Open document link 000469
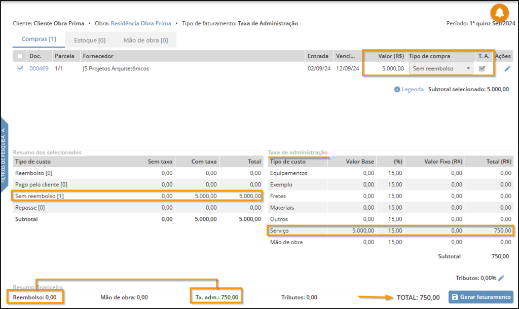519x309 pixels. coord(39,68)
